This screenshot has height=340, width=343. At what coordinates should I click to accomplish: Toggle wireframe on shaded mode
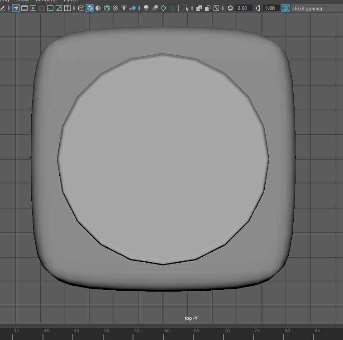point(107,8)
